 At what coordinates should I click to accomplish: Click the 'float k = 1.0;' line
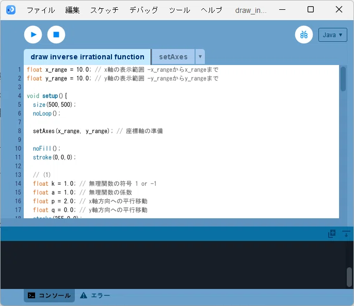pyautogui.click(x=54, y=184)
